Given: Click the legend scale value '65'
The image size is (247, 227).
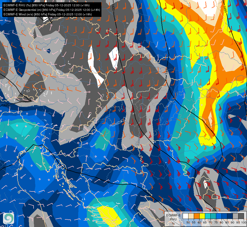Looking at the screenshot, I should point(205,222).
